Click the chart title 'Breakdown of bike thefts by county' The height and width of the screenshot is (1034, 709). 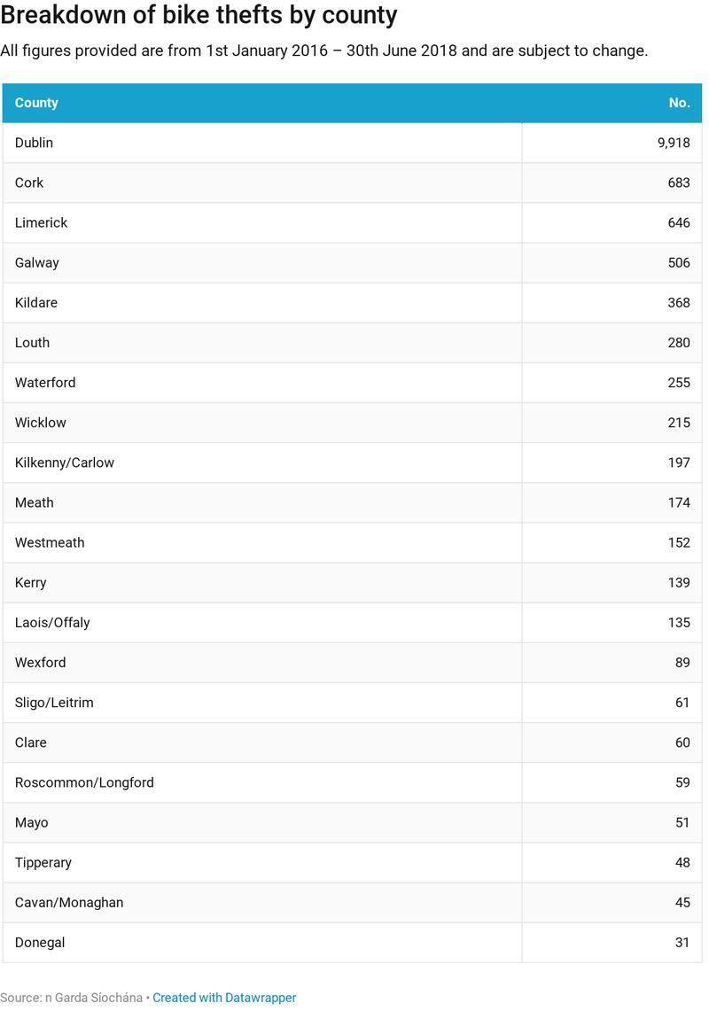[199, 15]
